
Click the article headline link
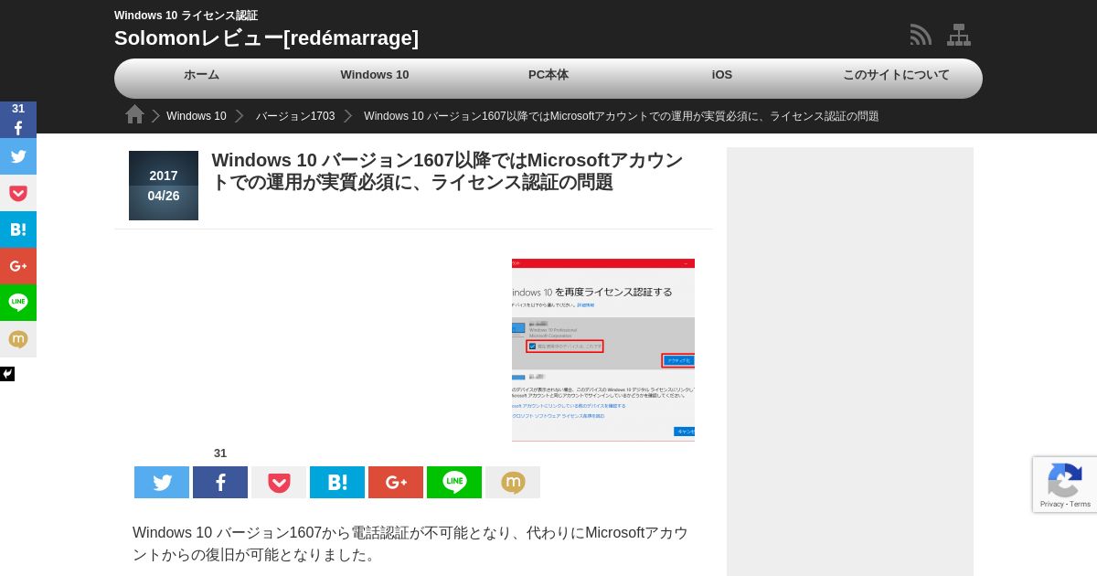click(x=448, y=171)
